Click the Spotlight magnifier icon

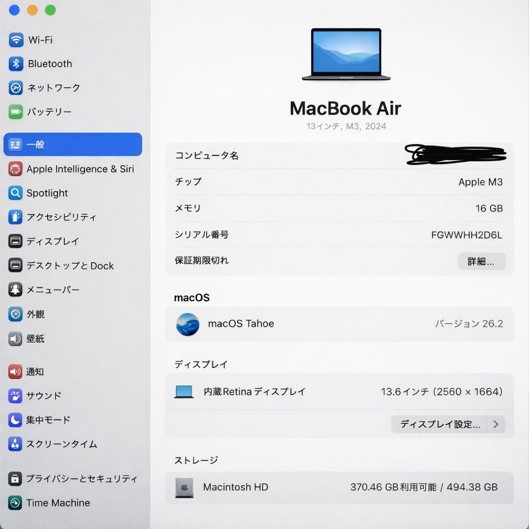click(15, 193)
